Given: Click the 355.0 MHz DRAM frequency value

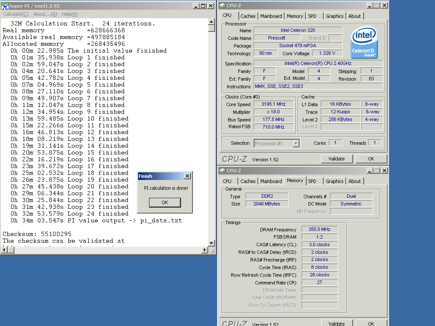Looking at the screenshot, I should tap(319, 229).
